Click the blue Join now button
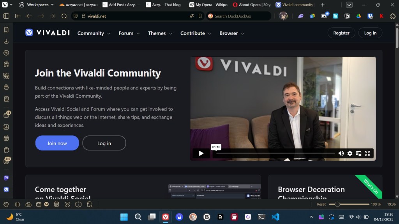 point(57,143)
